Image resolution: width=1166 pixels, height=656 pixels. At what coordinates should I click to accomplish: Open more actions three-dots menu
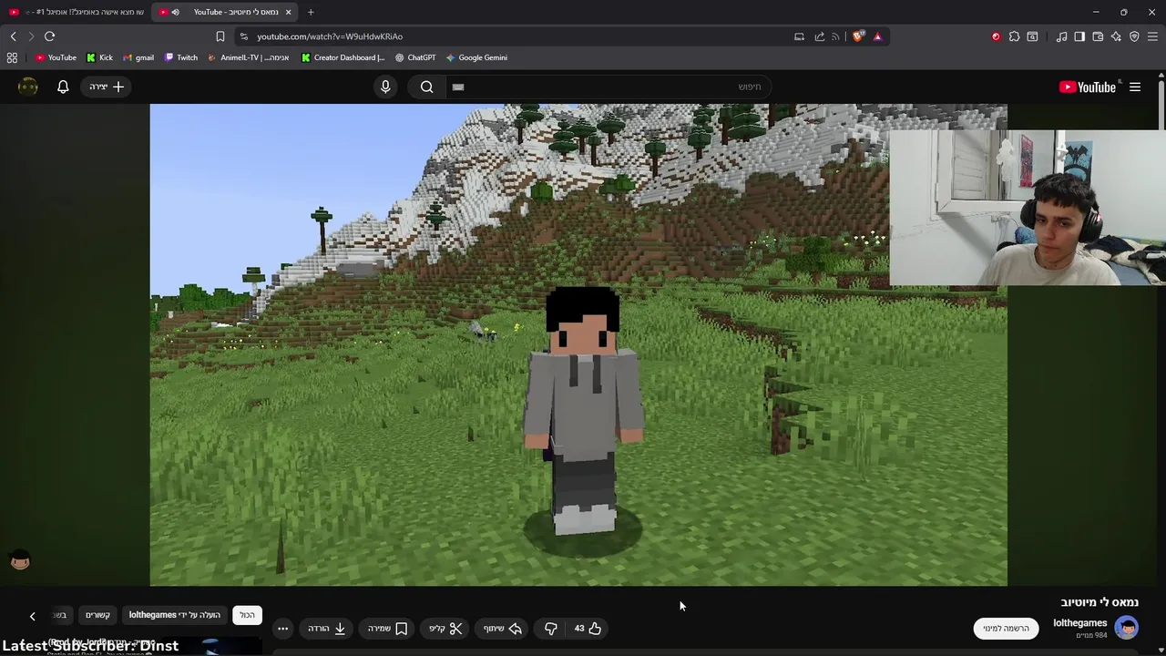click(x=283, y=629)
